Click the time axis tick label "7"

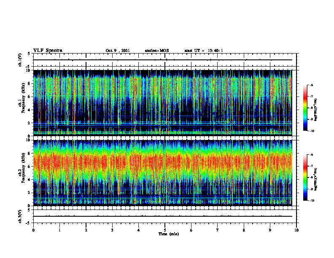point(218,230)
